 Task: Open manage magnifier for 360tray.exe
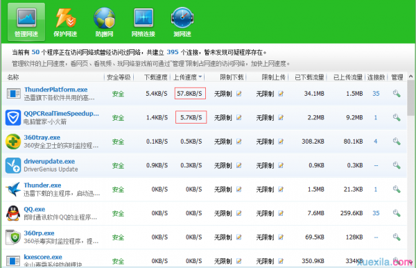(397, 142)
